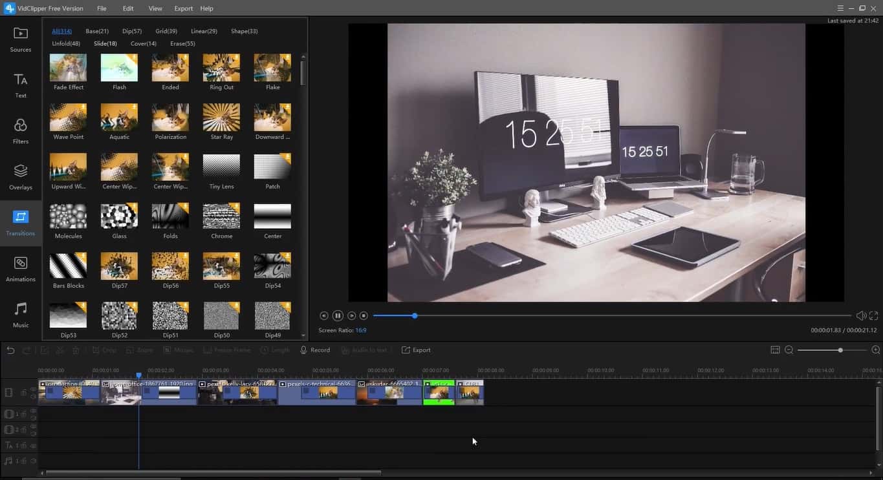Open the Filters panel in the sidebar
The width and height of the screenshot is (883, 480).
(21, 130)
